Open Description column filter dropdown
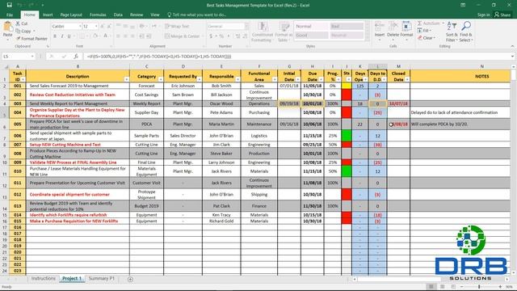This screenshot has width=517, height=291. (127, 79)
